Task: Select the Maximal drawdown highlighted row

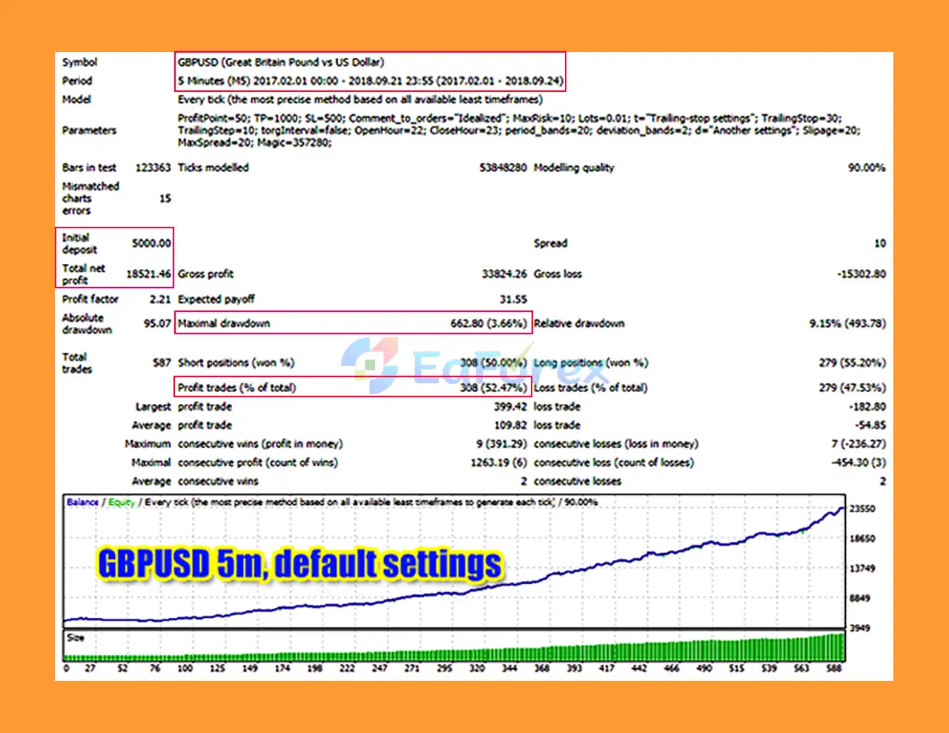Action: [353, 323]
